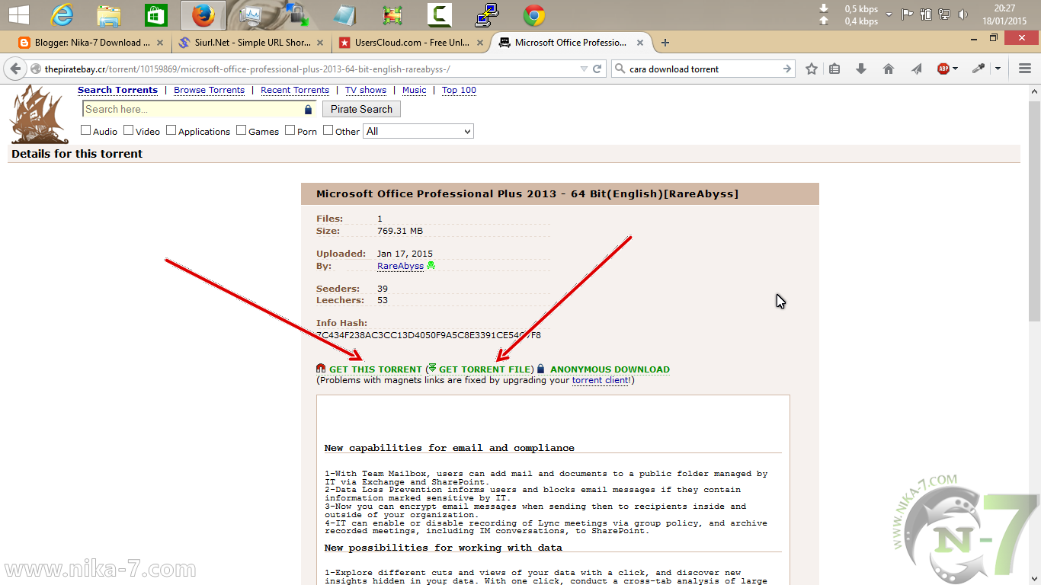Show bookmarks list icon in the toolbar
This screenshot has width=1041, height=585.
pos(834,69)
